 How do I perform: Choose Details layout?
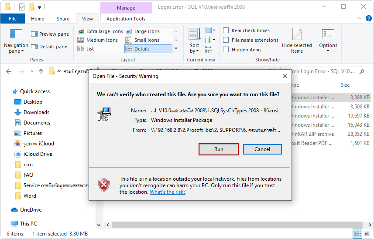coord(148,49)
